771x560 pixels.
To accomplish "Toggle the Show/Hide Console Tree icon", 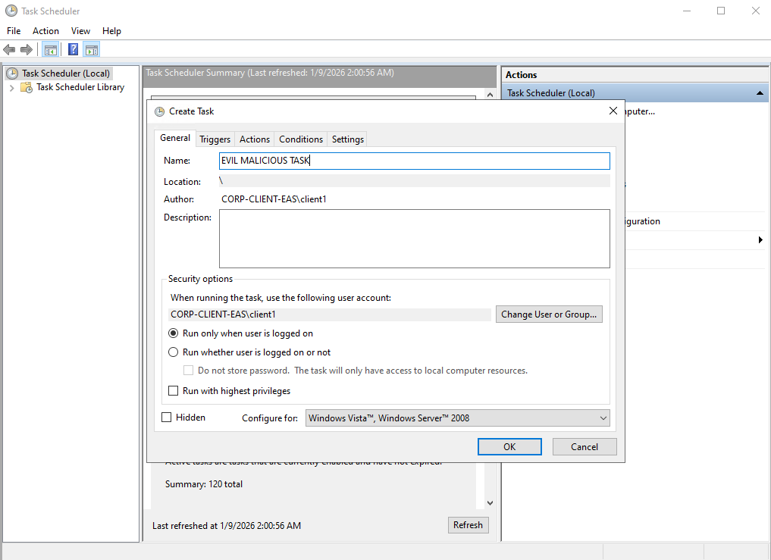I will [x=51, y=50].
